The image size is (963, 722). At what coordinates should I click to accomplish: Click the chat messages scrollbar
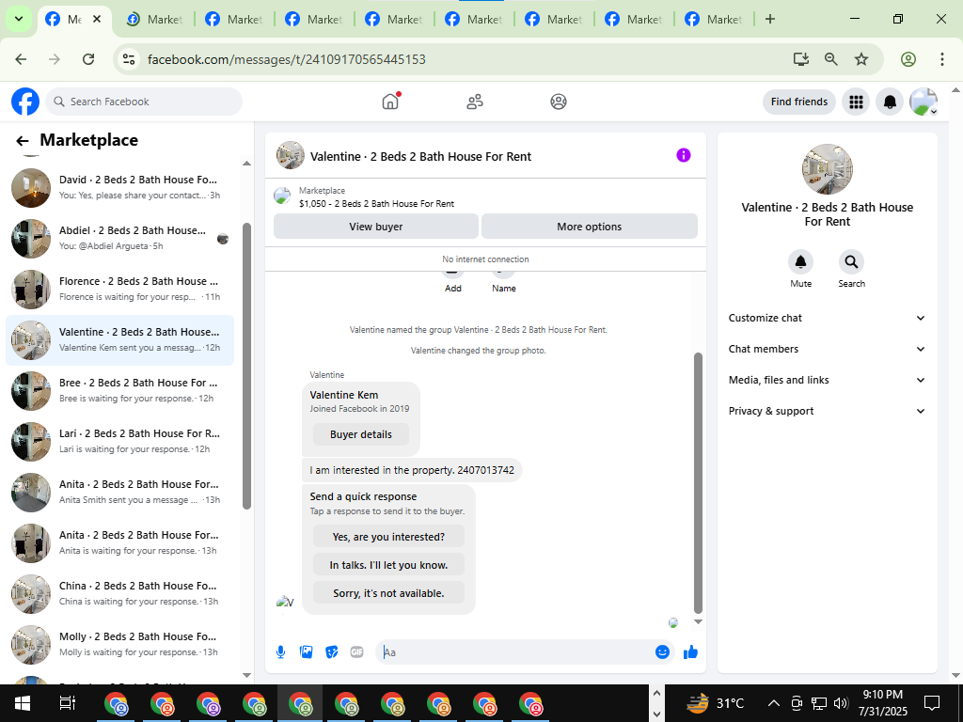click(698, 482)
